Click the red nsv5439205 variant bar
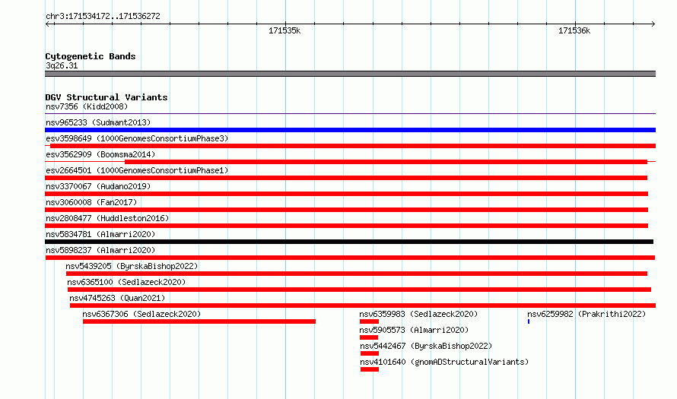677x399 pixels. (x=357, y=274)
